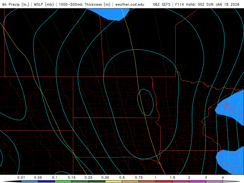Click the 0.5 legend value
Screen dimensions: 244x183
(122, 178)
